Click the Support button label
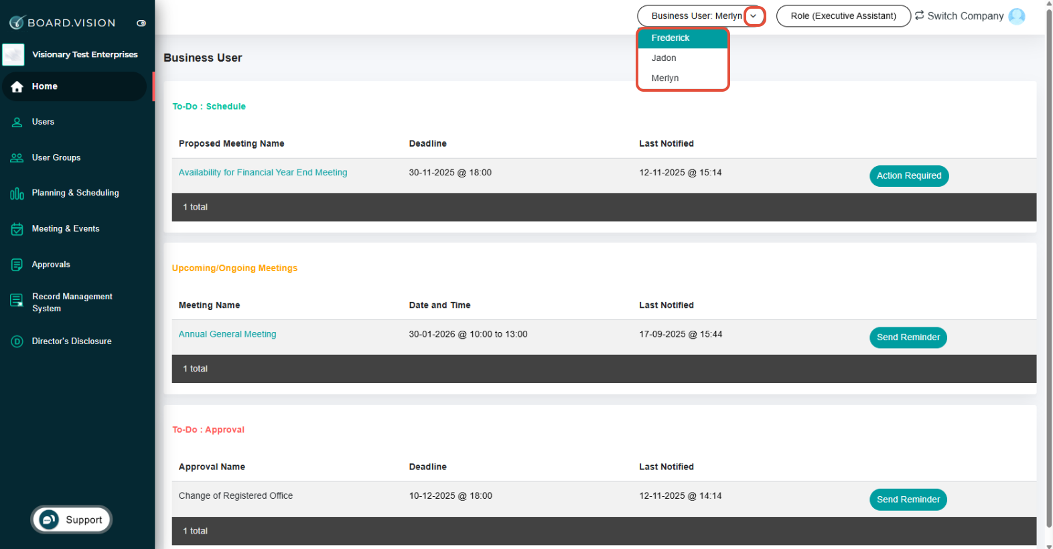This screenshot has height=549, width=1053. click(x=84, y=520)
